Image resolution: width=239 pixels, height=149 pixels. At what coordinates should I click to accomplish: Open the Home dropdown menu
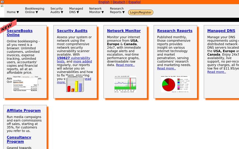point(13,12)
